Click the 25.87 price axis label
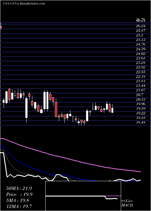Image resolution: width=151 pixels, height=211 pixels. coord(140,31)
